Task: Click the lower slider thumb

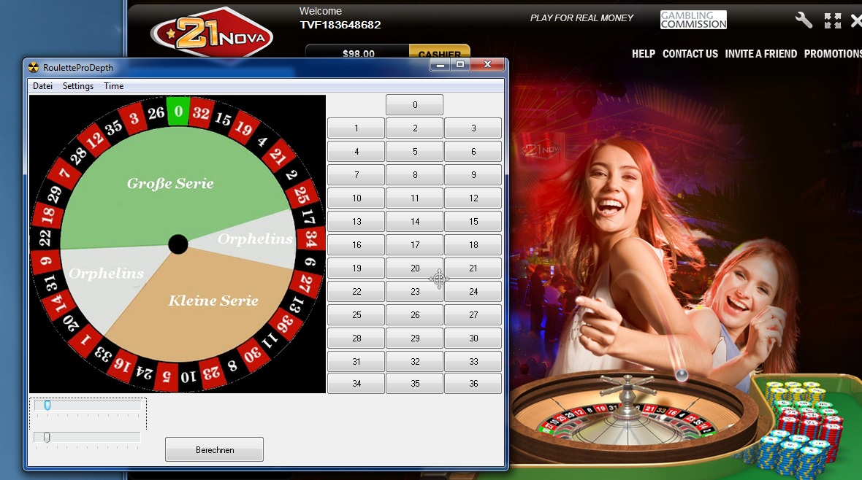Action: [x=47, y=437]
